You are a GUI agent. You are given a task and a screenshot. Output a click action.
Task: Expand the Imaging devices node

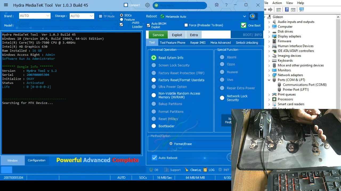pos(269,56)
